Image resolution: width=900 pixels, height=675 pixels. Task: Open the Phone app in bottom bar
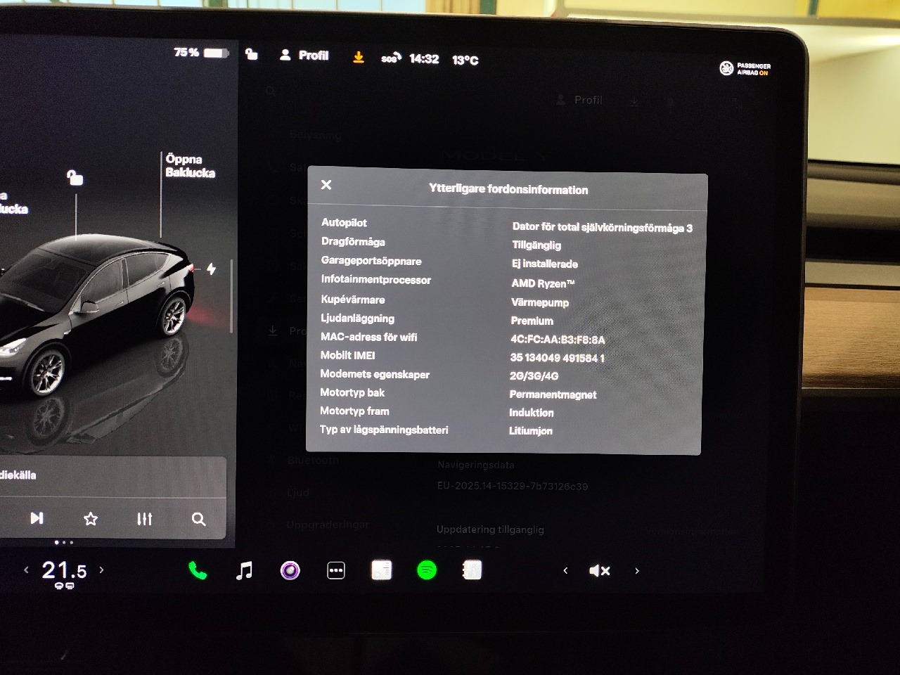198,571
